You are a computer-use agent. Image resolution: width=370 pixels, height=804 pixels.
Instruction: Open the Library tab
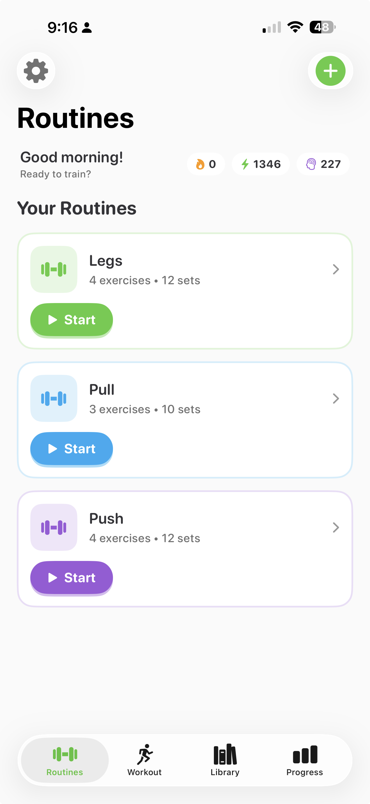click(225, 760)
